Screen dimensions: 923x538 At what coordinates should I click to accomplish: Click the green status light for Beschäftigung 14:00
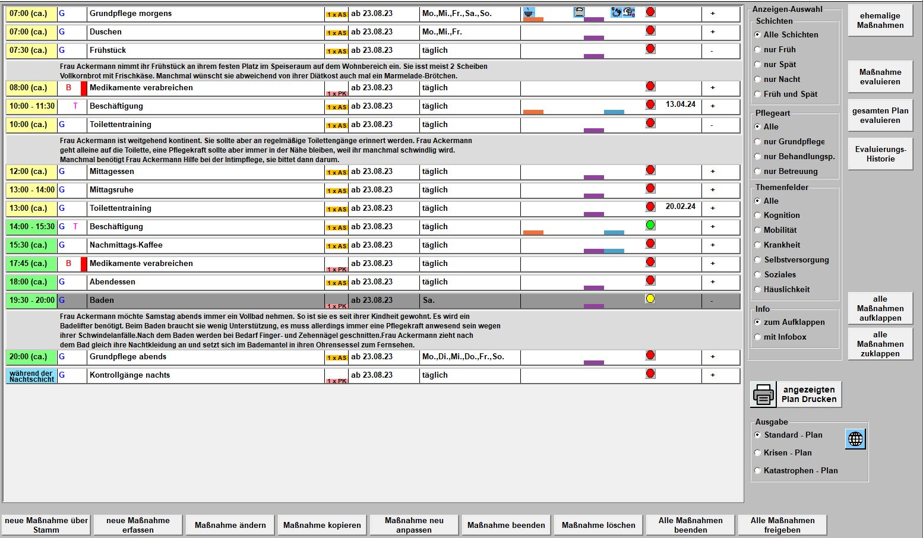pos(650,225)
